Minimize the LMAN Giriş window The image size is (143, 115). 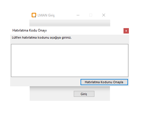78,15
